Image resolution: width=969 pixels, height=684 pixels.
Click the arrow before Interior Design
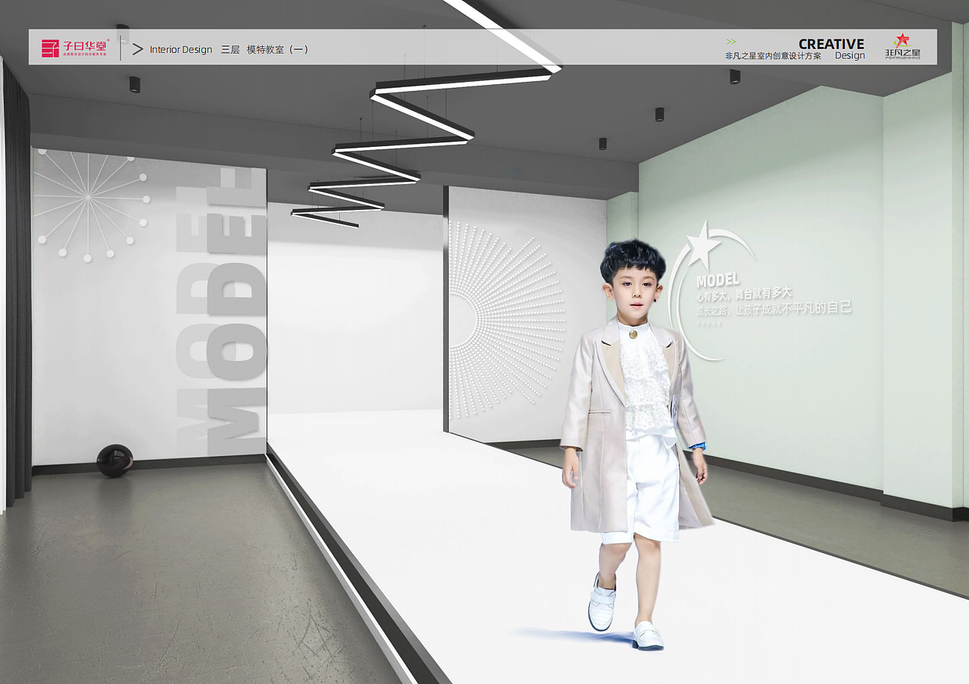[138, 49]
